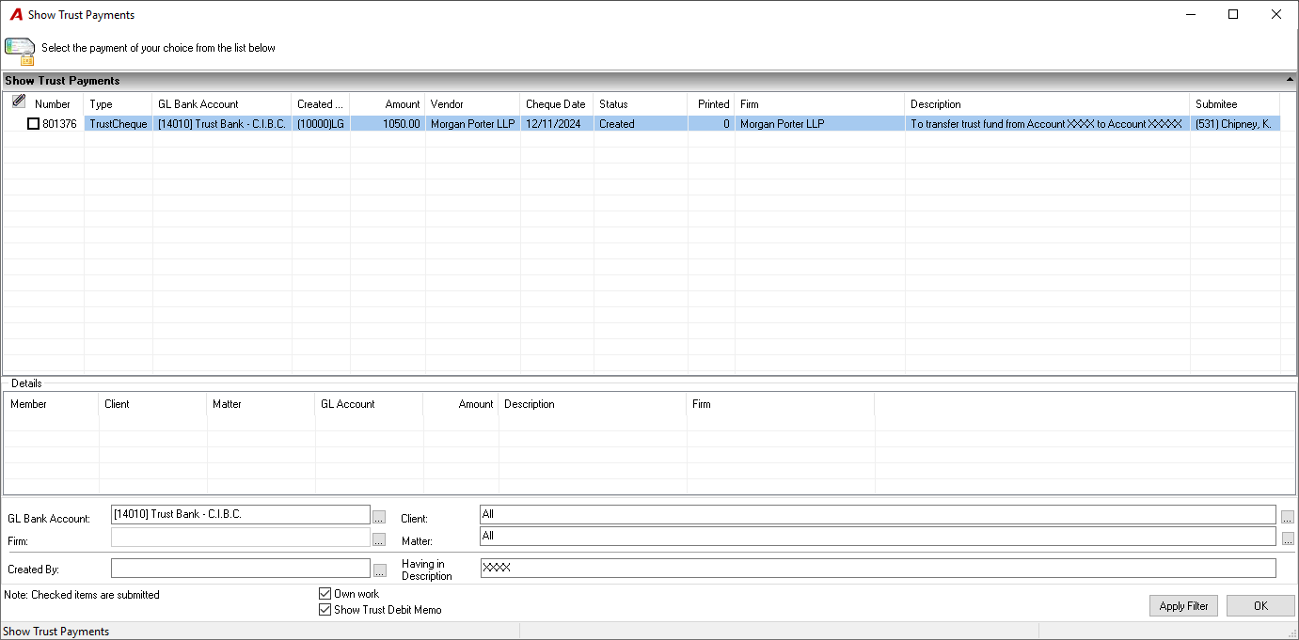Viewport: 1299px width, 640px height.
Task: Click the GL Bank Account input field
Action: click(241, 514)
